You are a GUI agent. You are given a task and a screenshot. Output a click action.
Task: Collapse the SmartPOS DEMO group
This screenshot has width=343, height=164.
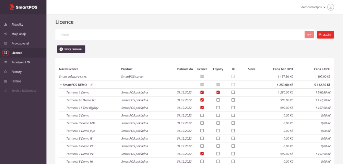point(61,85)
